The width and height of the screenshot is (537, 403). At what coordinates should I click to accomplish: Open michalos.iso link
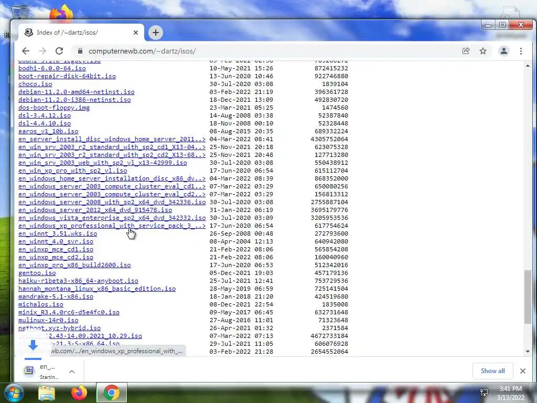click(41, 305)
